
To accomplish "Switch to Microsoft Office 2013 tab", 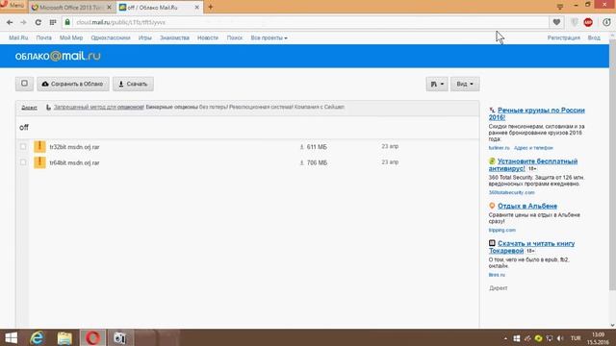I will point(71,7).
